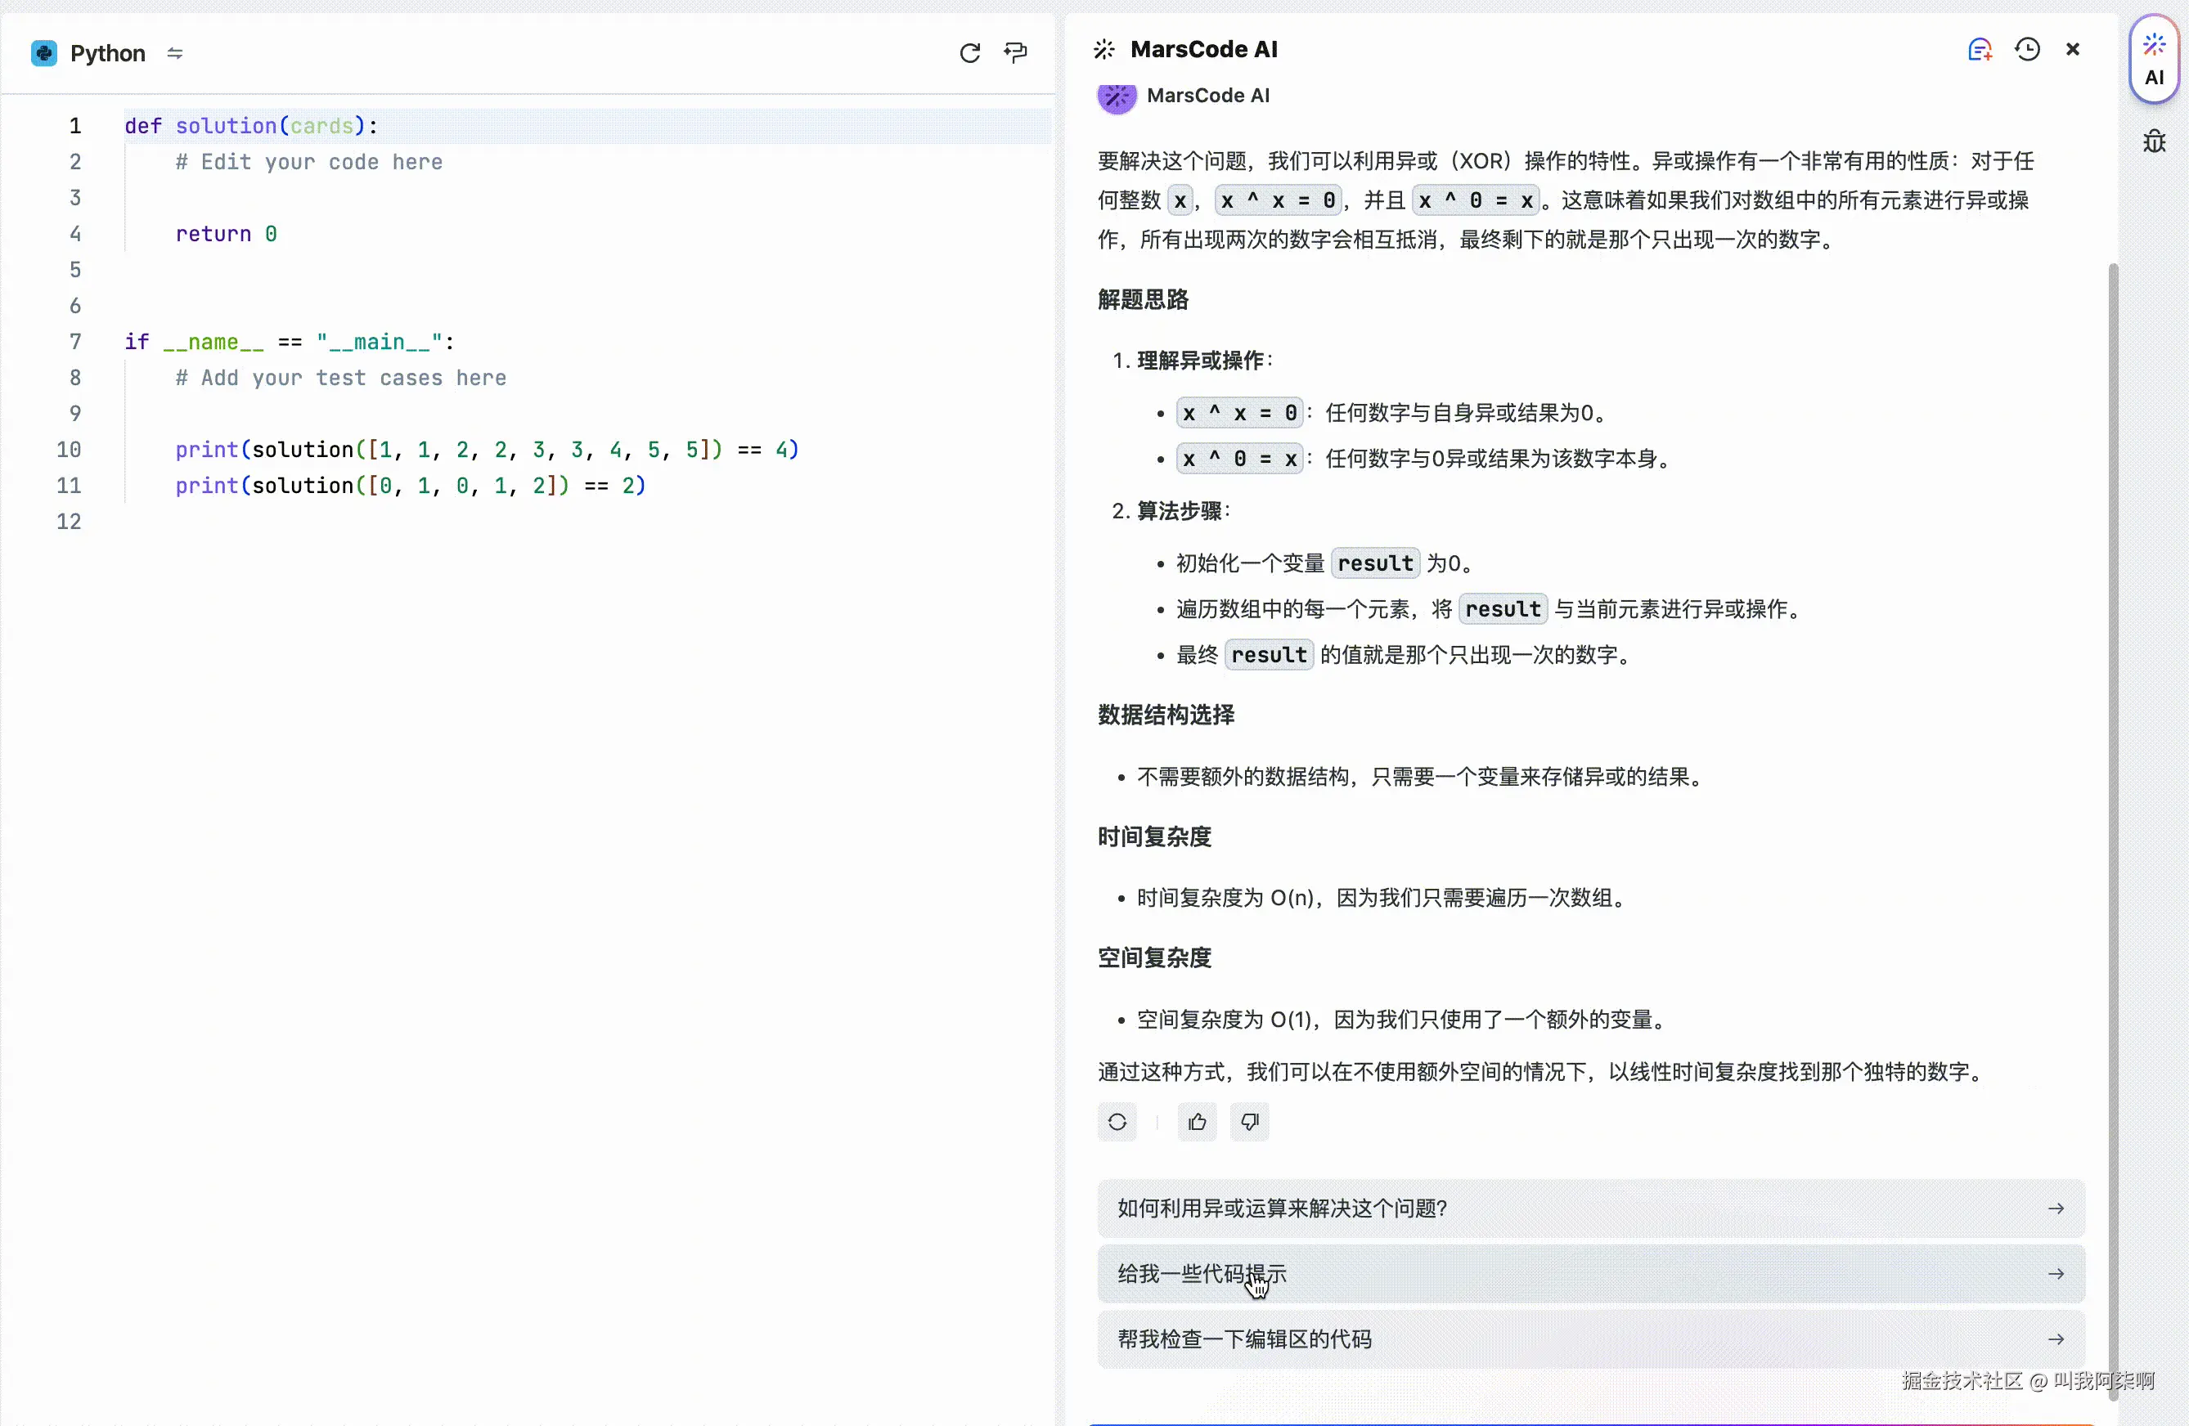Click the MarsCode AI panel title
The width and height of the screenshot is (2189, 1426).
[x=1203, y=50]
